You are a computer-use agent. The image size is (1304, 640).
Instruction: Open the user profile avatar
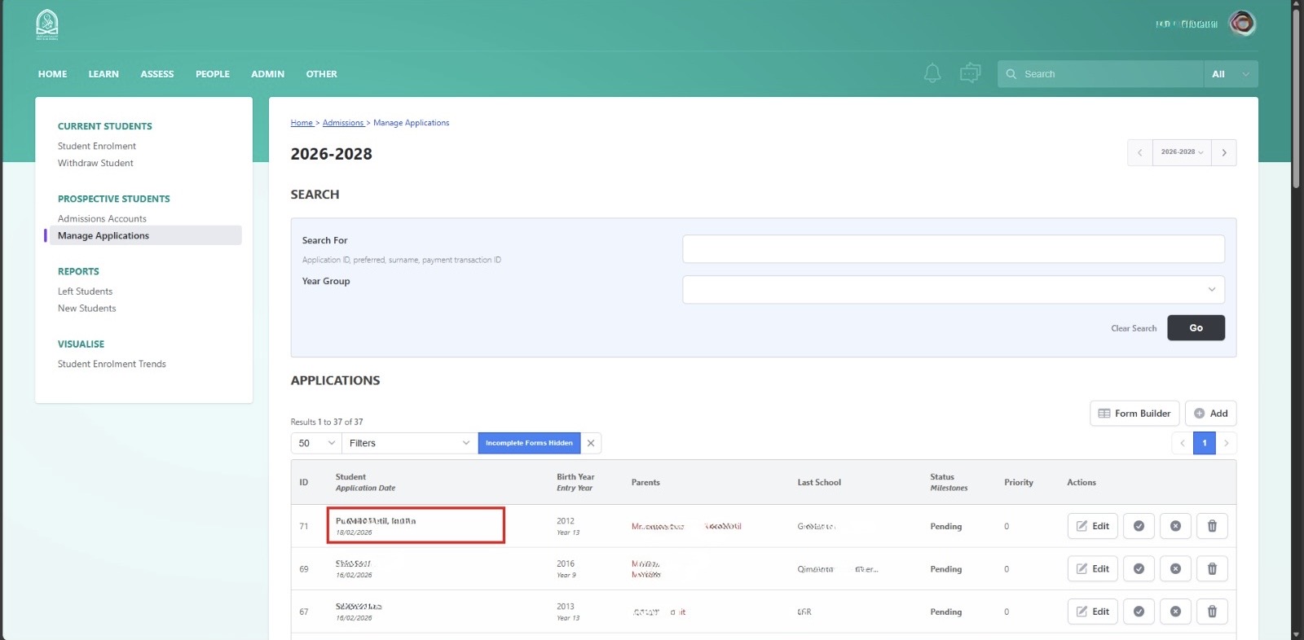pos(1242,24)
